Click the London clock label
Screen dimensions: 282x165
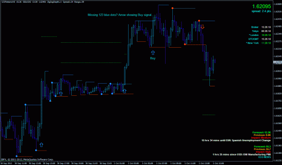pos(254,35)
